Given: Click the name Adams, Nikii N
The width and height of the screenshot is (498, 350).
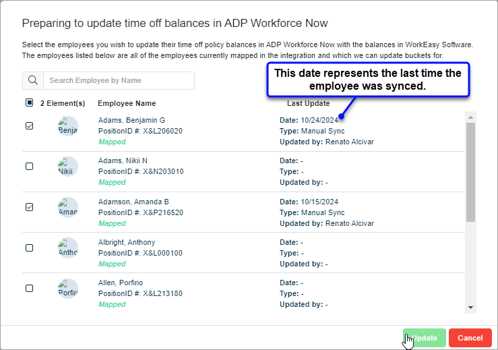Looking at the screenshot, I should 123,161.
